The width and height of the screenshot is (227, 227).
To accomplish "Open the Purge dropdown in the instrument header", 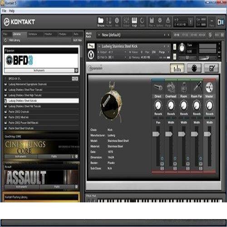I will tap(164, 52).
